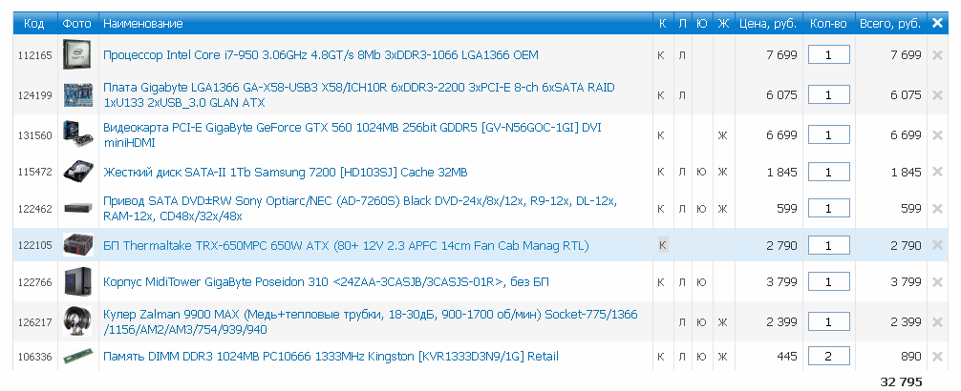Click product code 124199
The height and width of the screenshot is (391, 961).
[x=35, y=95]
